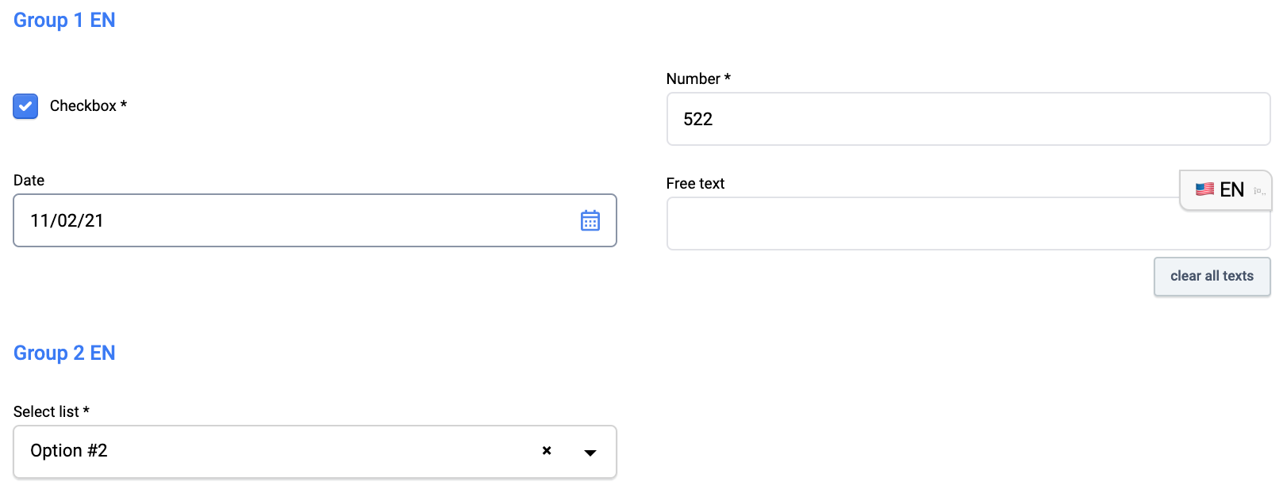Open the EN language selector
The width and height of the screenshot is (1287, 493).
pos(1231,190)
